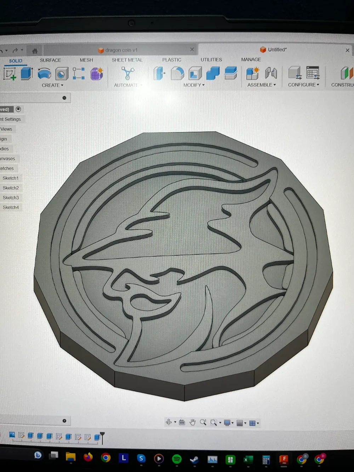This screenshot has width=354, height=472.
Task: Collapse the browser panel with the minus control
Action: [x=64, y=97]
